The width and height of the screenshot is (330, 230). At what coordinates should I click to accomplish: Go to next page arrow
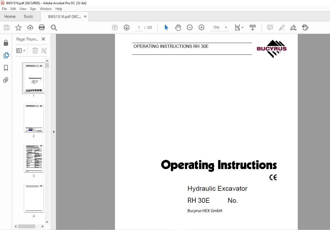click(127, 28)
